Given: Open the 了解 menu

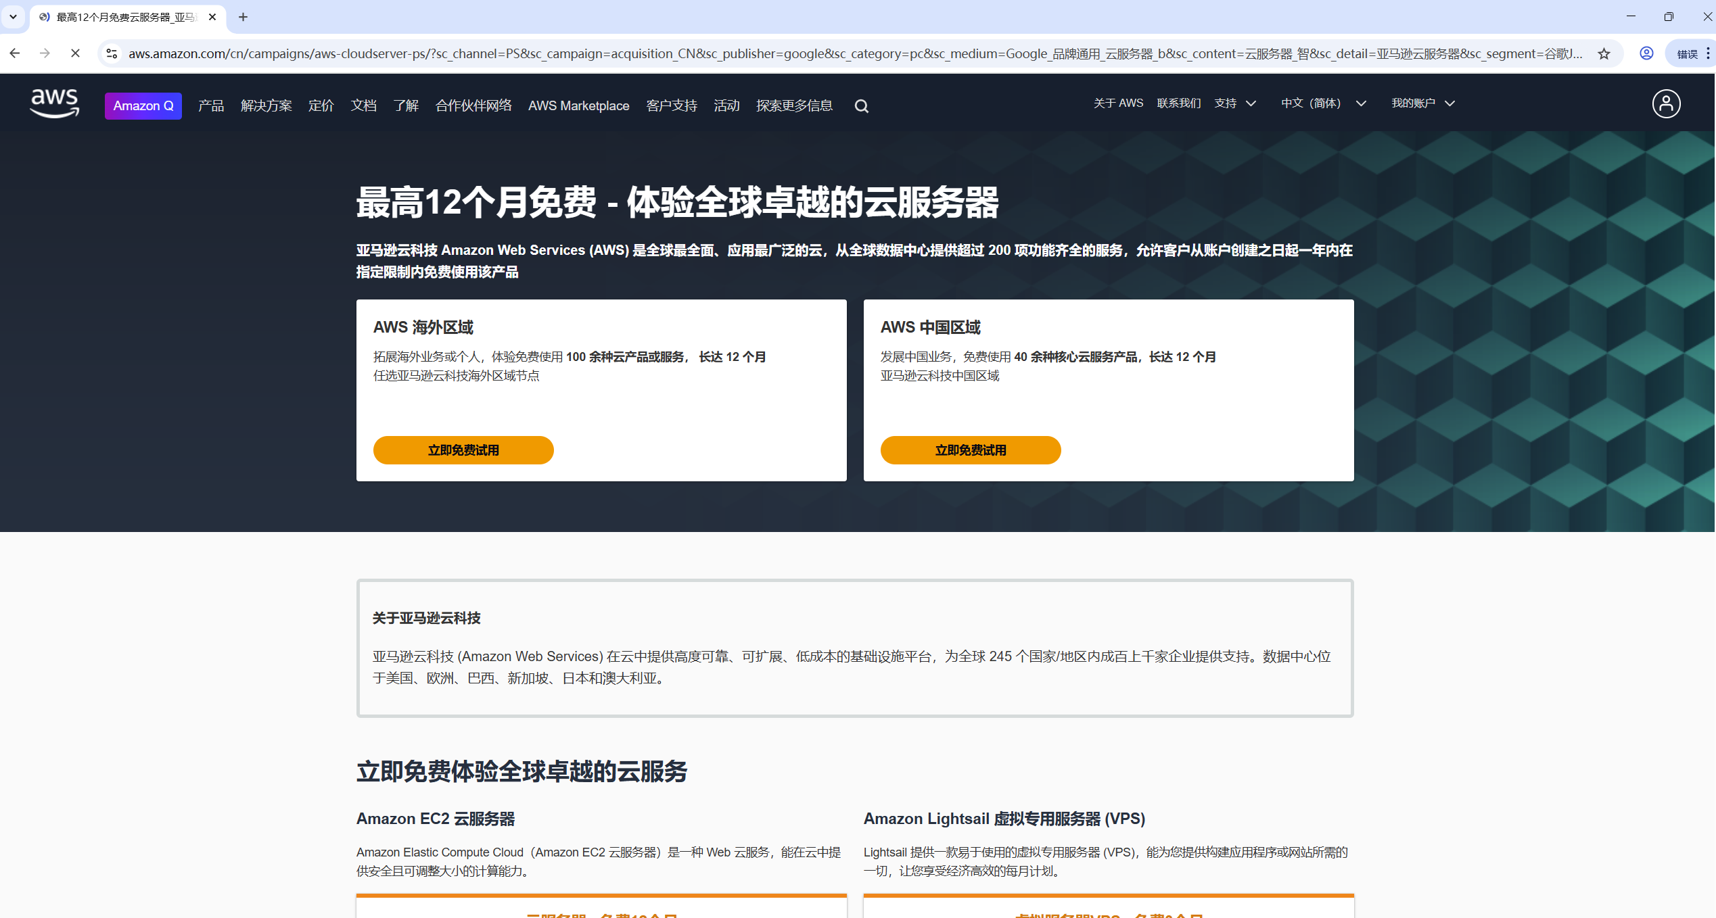Looking at the screenshot, I should [406, 106].
